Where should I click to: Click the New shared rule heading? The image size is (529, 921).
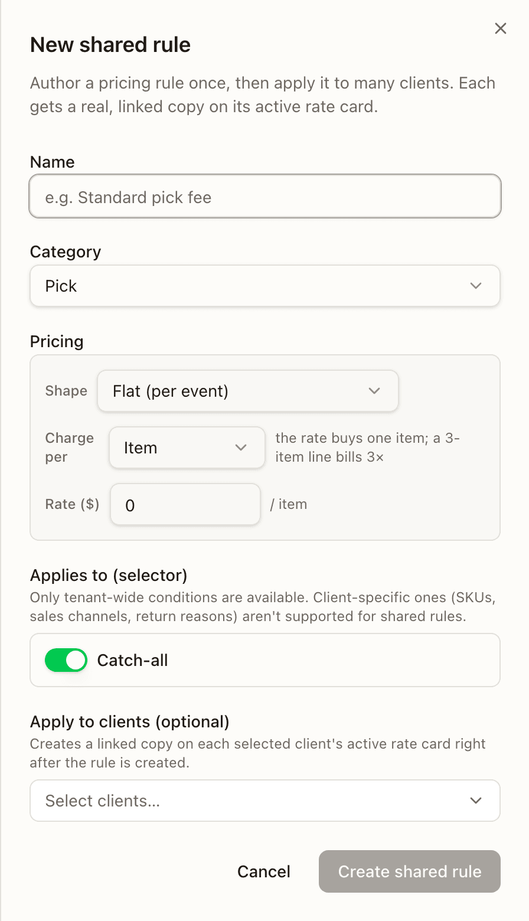[110, 45]
